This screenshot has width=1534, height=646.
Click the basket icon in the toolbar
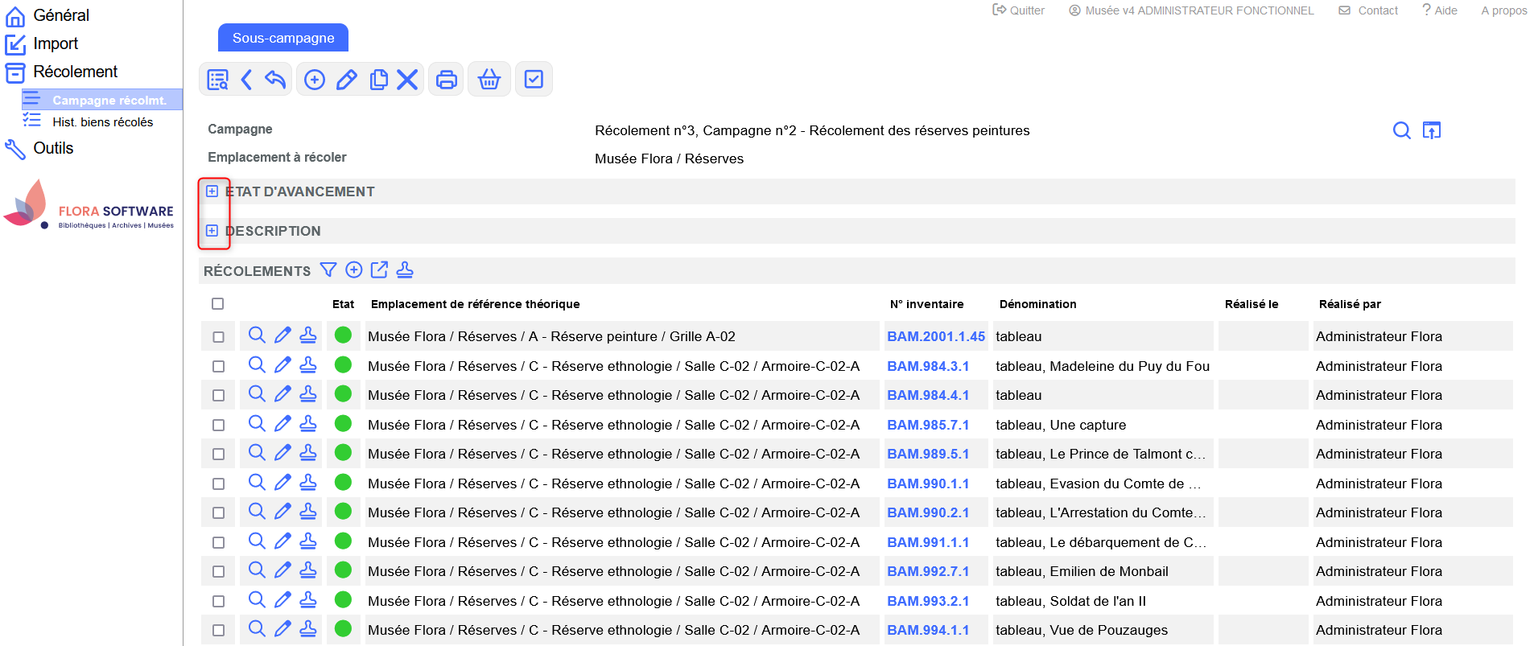489,80
